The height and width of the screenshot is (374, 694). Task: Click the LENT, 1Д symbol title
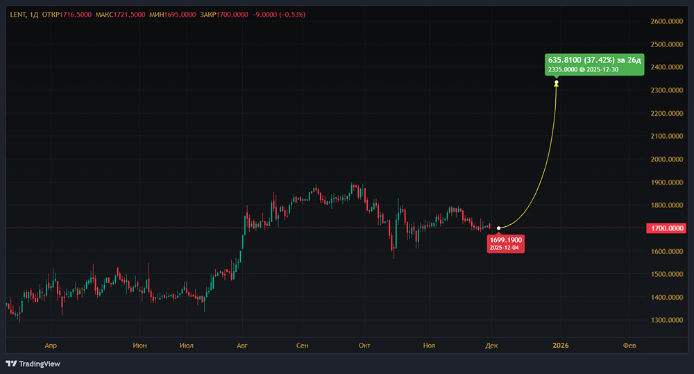point(23,14)
